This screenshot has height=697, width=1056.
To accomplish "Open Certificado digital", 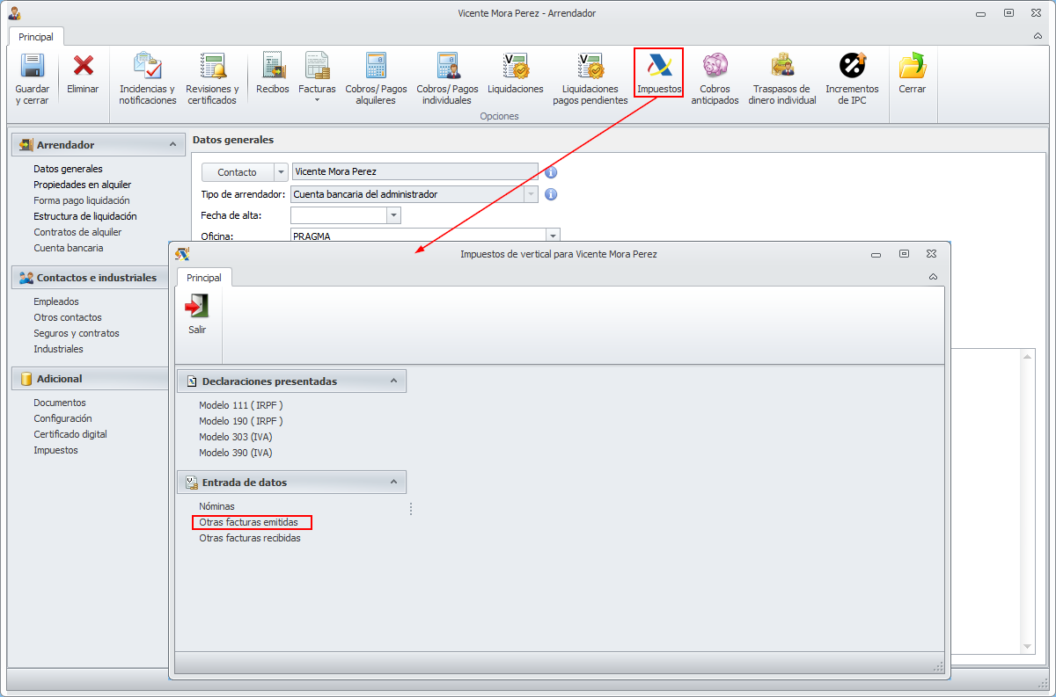I will [70, 434].
